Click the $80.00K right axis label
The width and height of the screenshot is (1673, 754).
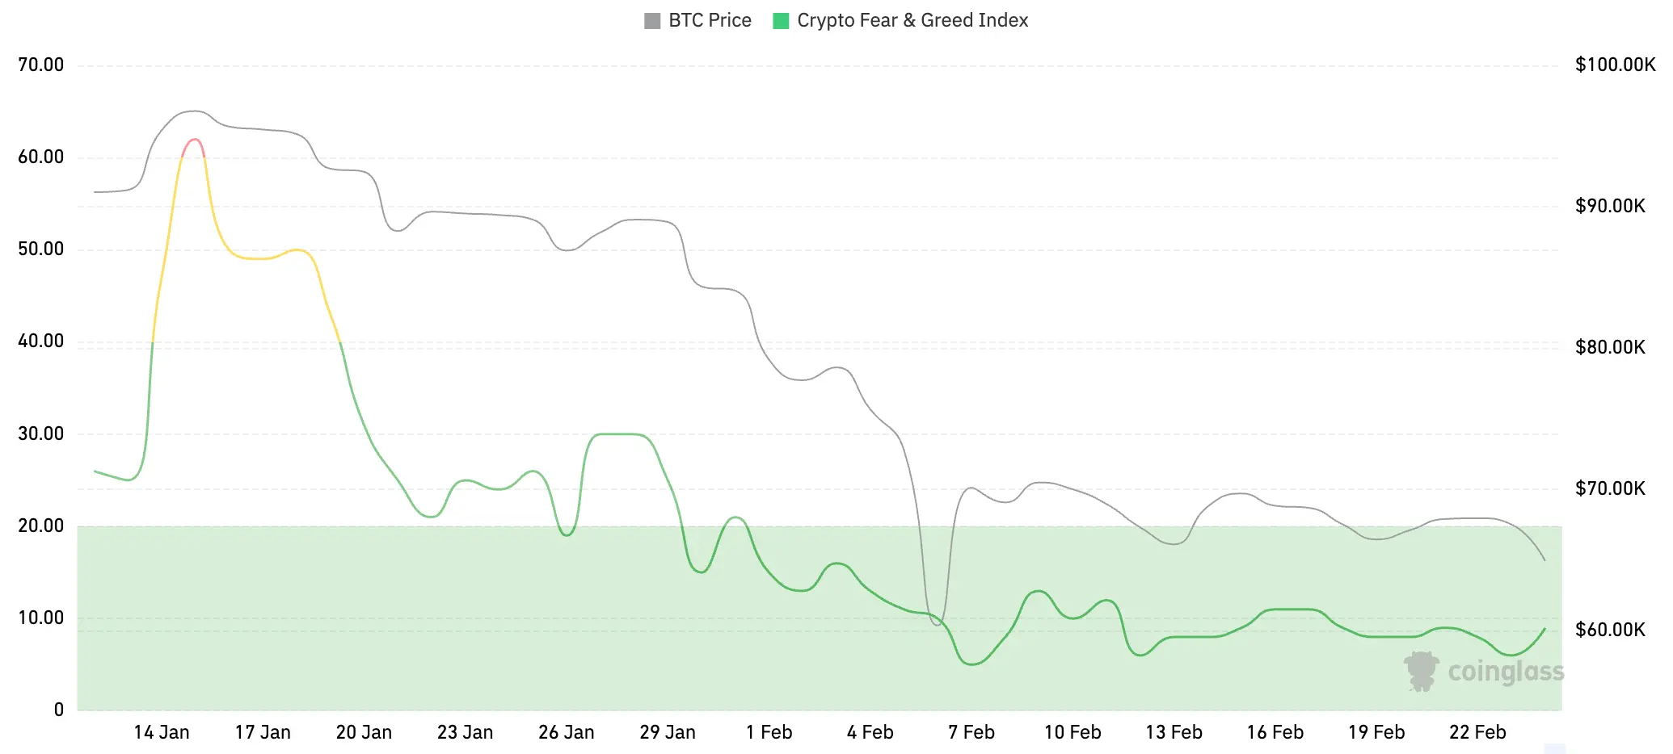(x=1610, y=347)
